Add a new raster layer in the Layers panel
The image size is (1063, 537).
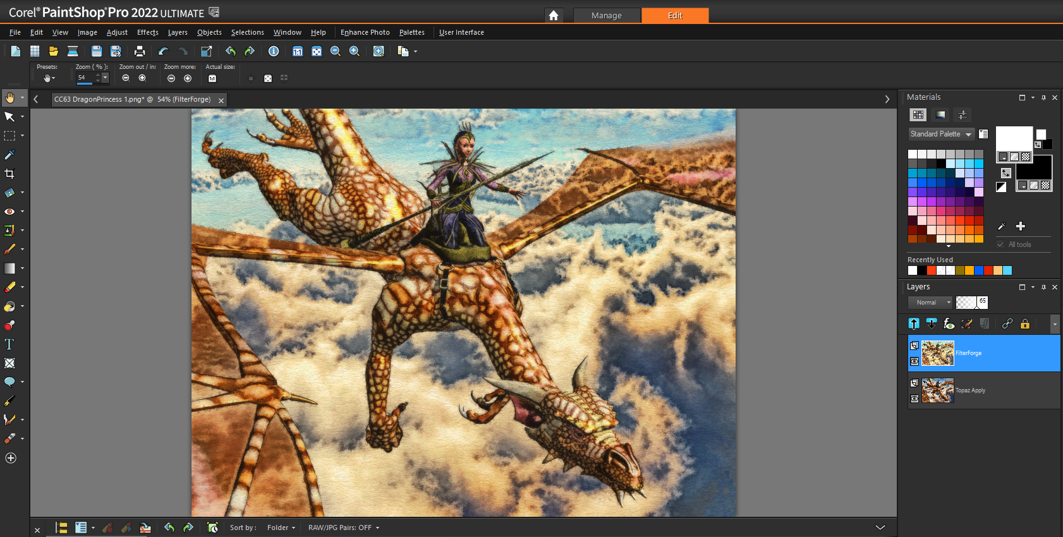tap(914, 323)
